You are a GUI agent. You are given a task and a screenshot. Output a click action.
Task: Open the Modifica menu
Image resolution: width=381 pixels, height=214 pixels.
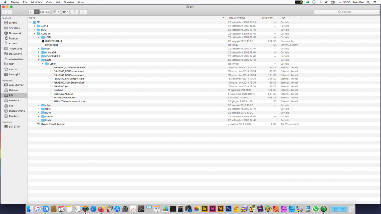pyautogui.click(x=37, y=2)
